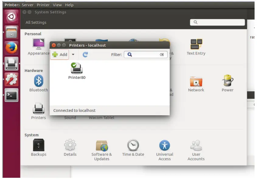Open the View menu
The width and height of the screenshot is (257, 179).
pyautogui.click(x=57, y=5)
